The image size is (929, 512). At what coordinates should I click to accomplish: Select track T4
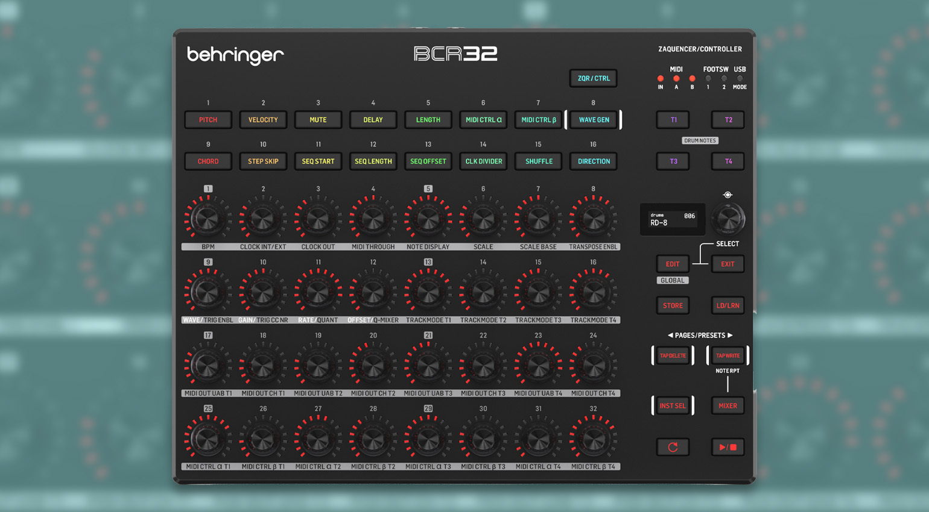(x=728, y=161)
